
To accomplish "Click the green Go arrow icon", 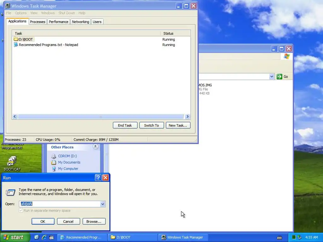I will tap(279, 77).
